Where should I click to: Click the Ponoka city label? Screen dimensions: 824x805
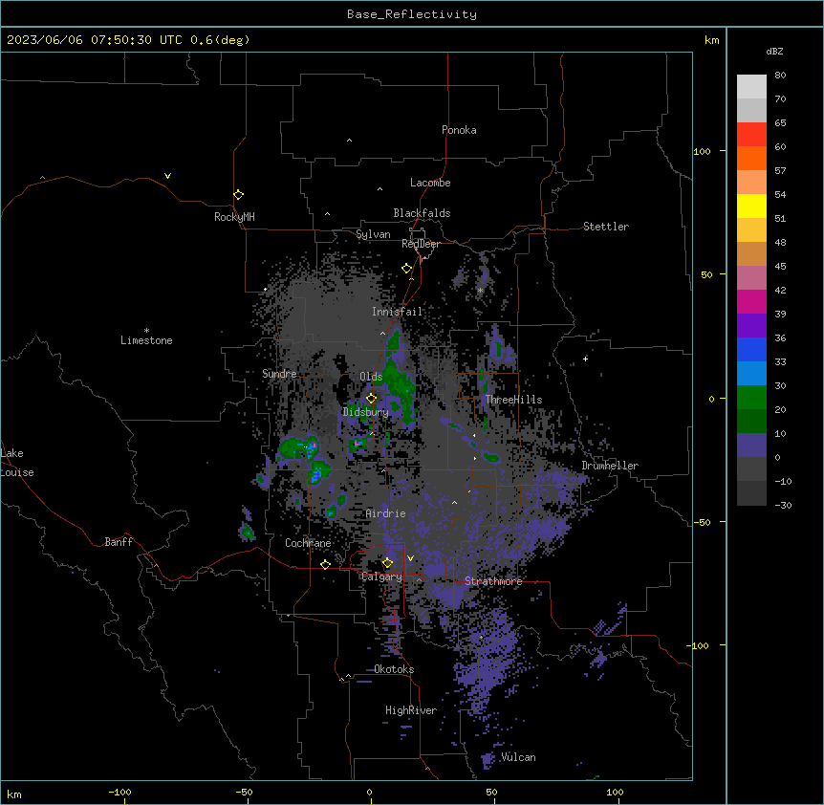tap(459, 130)
